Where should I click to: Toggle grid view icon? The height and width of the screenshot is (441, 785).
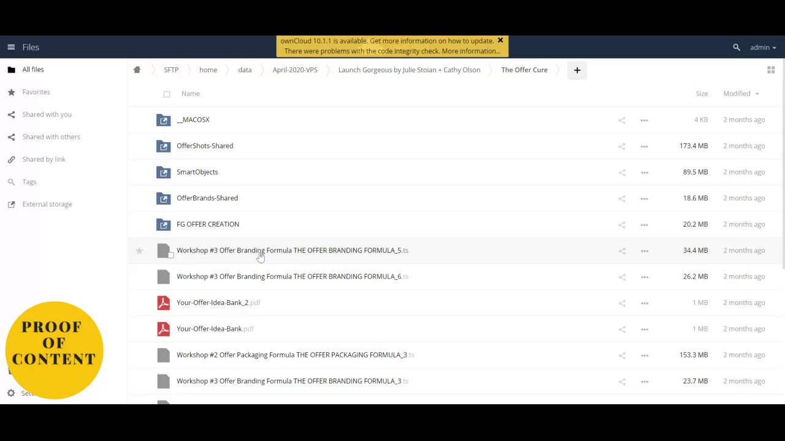pyautogui.click(x=771, y=70)
